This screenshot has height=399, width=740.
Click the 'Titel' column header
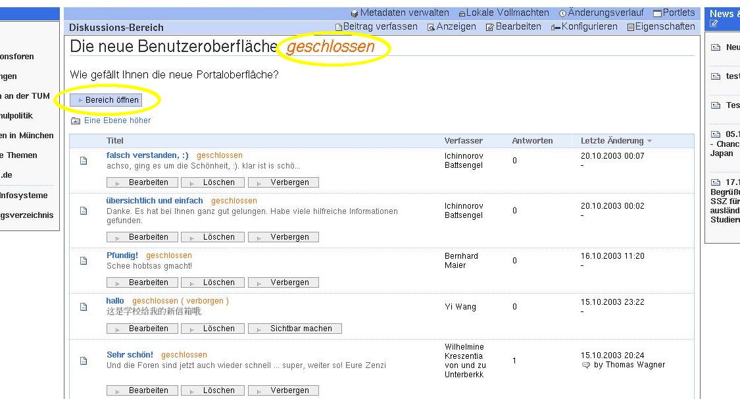point(115,141)
